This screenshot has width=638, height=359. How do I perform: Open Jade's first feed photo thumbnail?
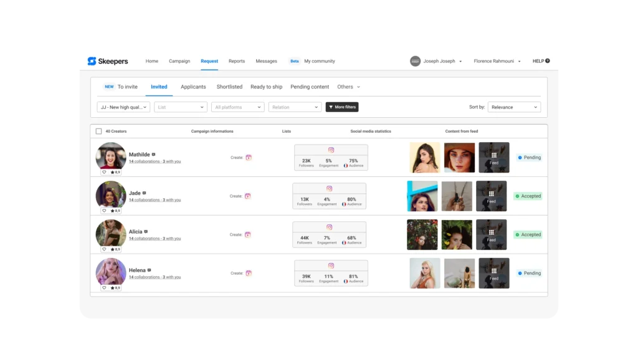[x=422, y=196]
